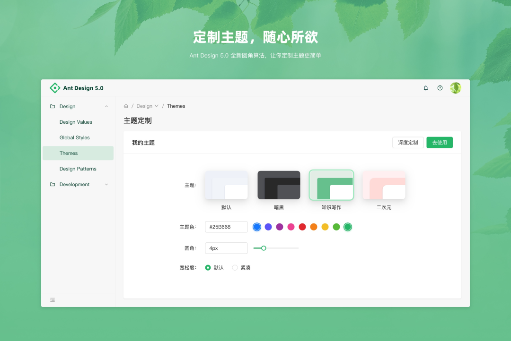The image size is (511, 341).
Task: Select the 默认 theme thumbnail
Action: (x=226, y=185)
